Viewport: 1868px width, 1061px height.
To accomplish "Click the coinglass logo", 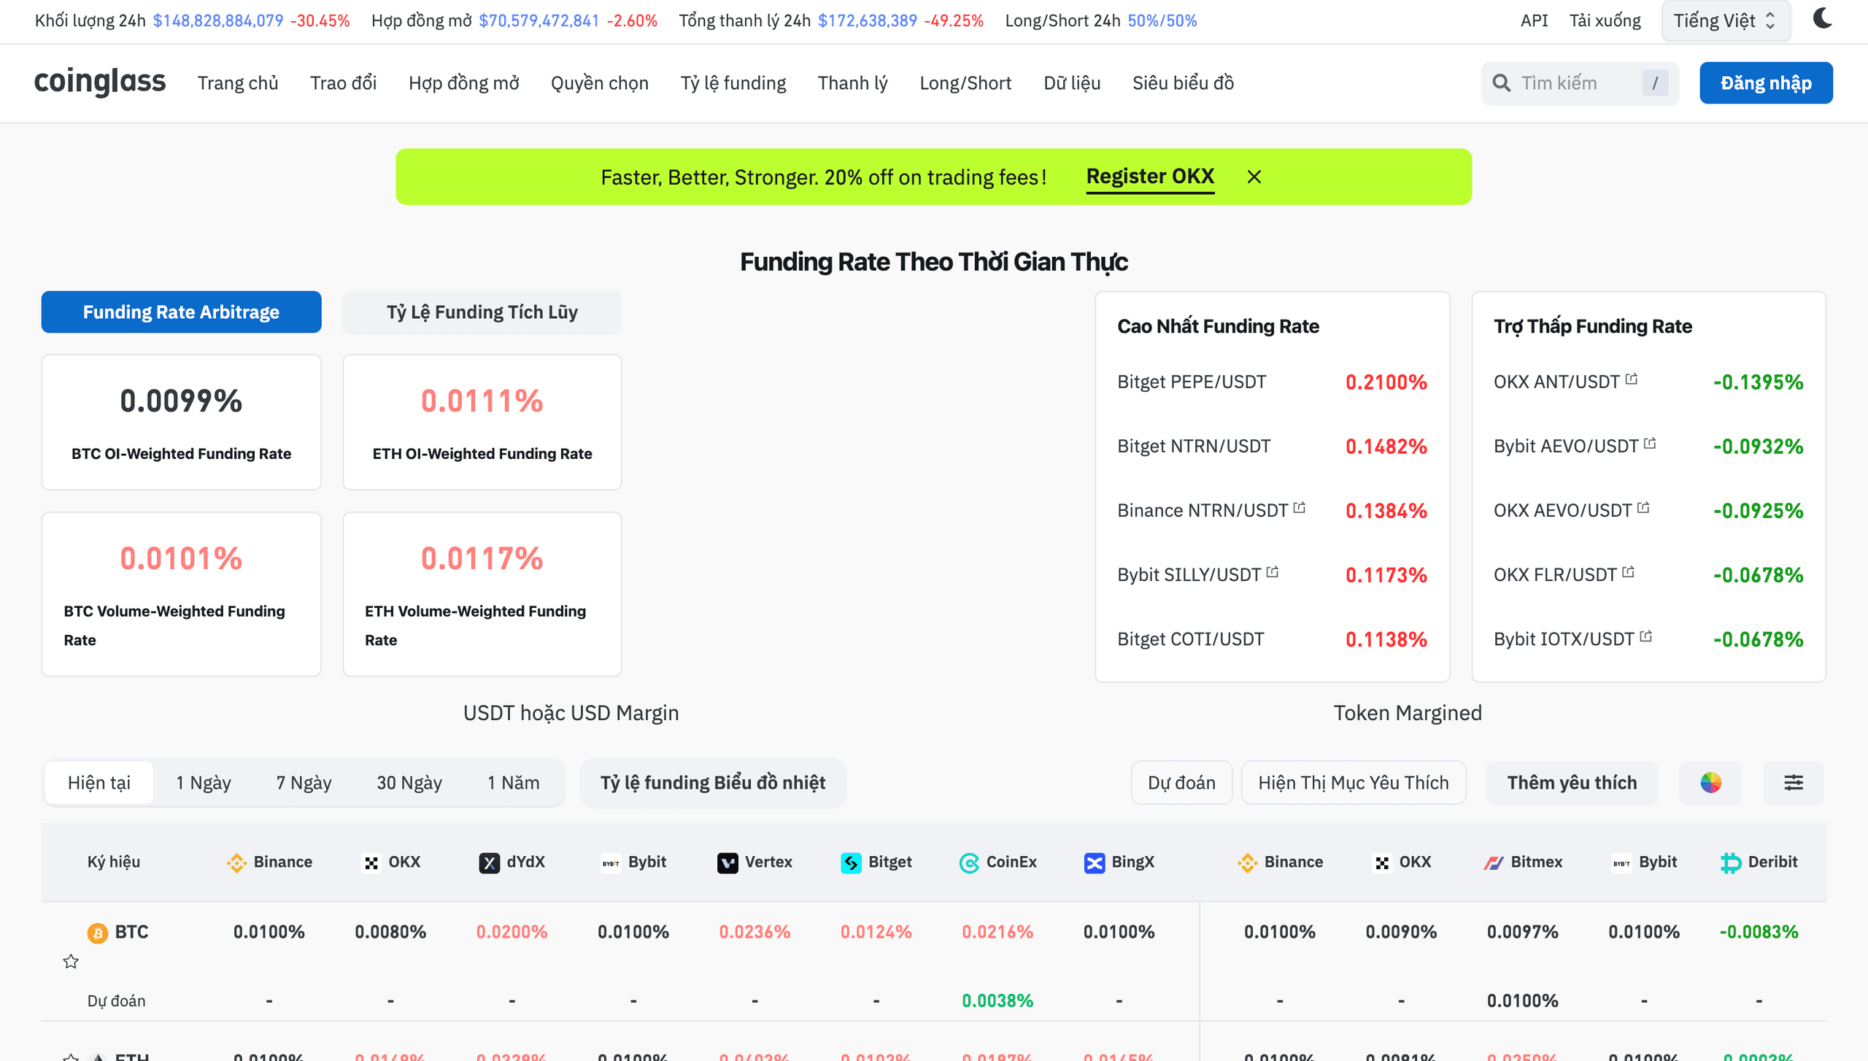I will coord(100,82).
